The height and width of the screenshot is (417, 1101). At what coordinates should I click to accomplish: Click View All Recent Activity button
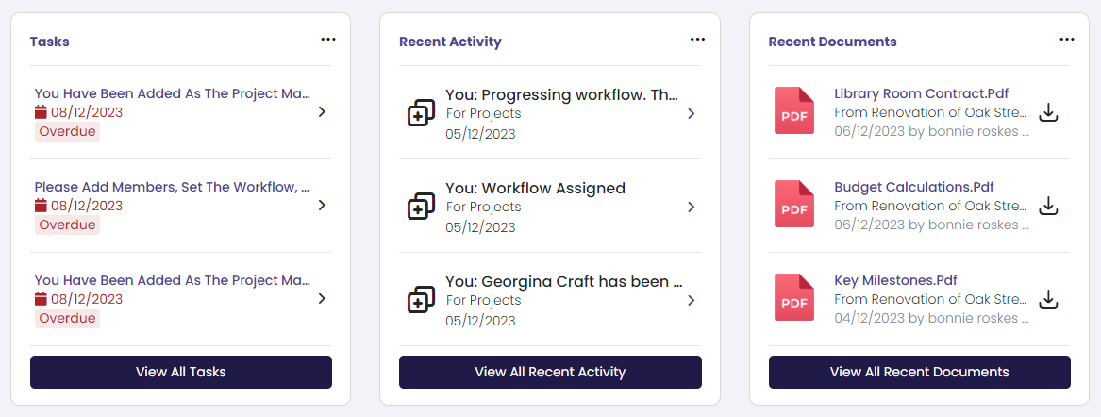(551, 372)
